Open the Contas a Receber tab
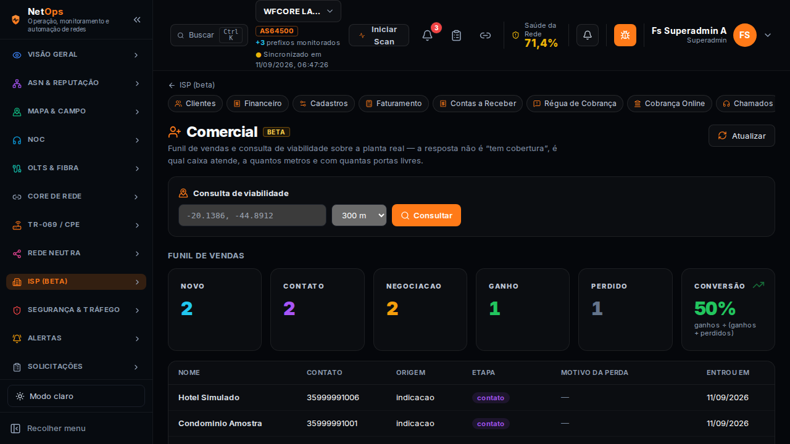Viewport: 790px width, 444px height. (478, 104)
